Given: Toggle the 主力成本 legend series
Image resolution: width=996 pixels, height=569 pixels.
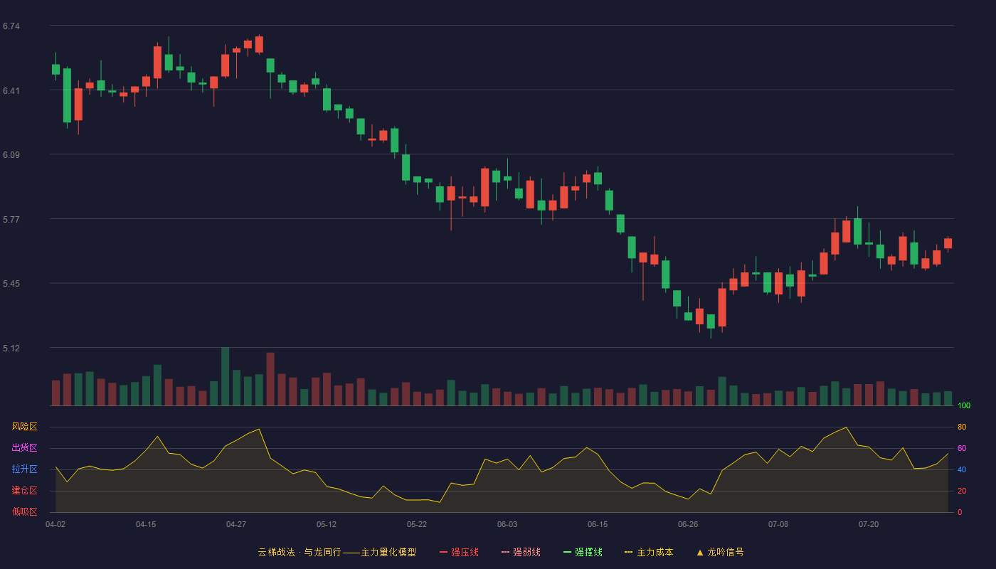Looking at the screenshot, I should [x=649, y=552].
